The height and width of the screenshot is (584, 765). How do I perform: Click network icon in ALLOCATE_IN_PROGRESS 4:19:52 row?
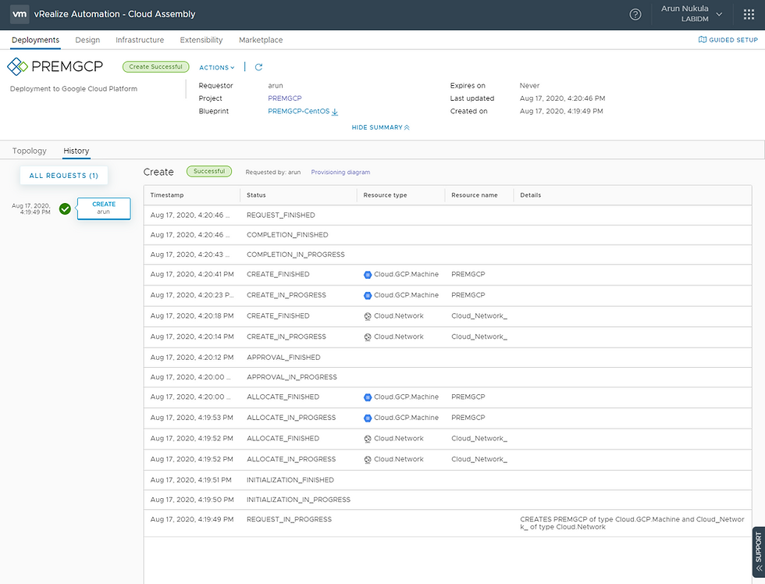tap(368, 460)
